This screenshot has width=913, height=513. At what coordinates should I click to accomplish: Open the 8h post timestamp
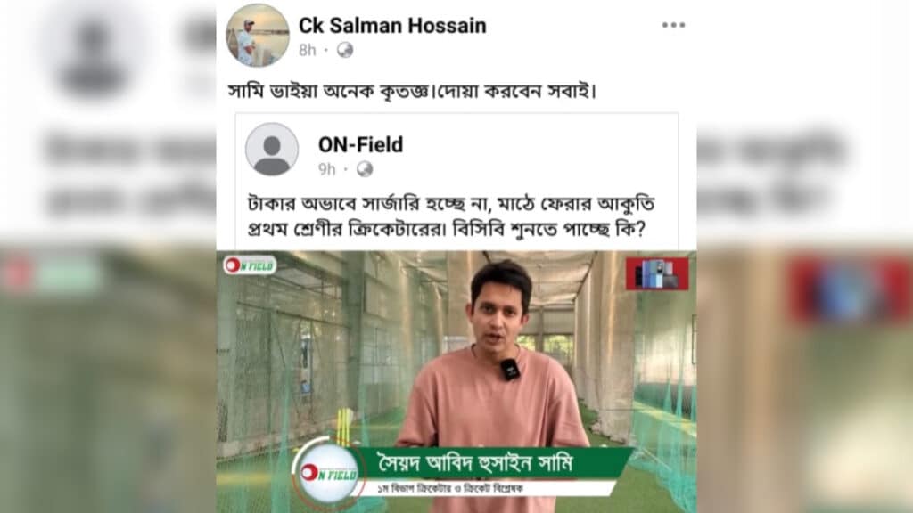(x=307, y=51)
